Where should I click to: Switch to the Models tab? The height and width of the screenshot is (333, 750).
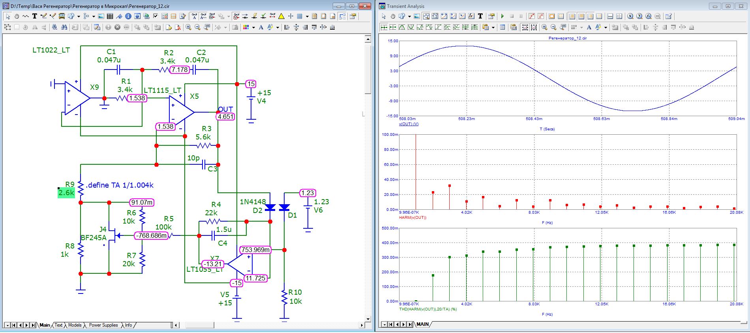pyautogui.click(x=75, y=325)
